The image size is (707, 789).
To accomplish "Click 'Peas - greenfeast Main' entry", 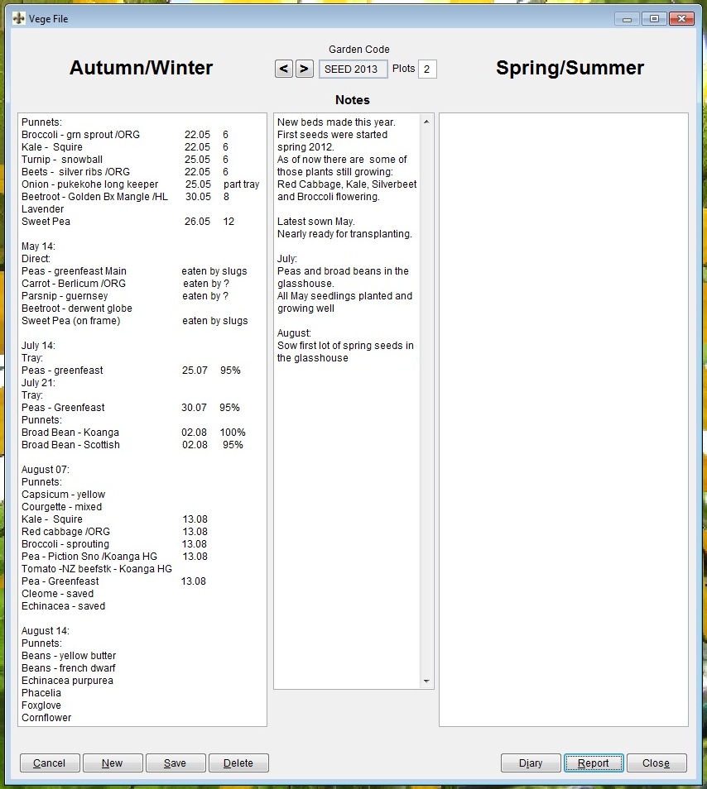I will [74, 271].
